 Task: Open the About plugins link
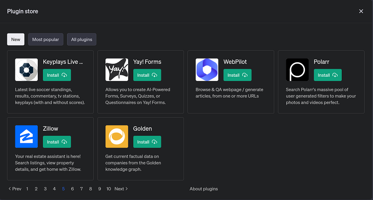(204, 189)
